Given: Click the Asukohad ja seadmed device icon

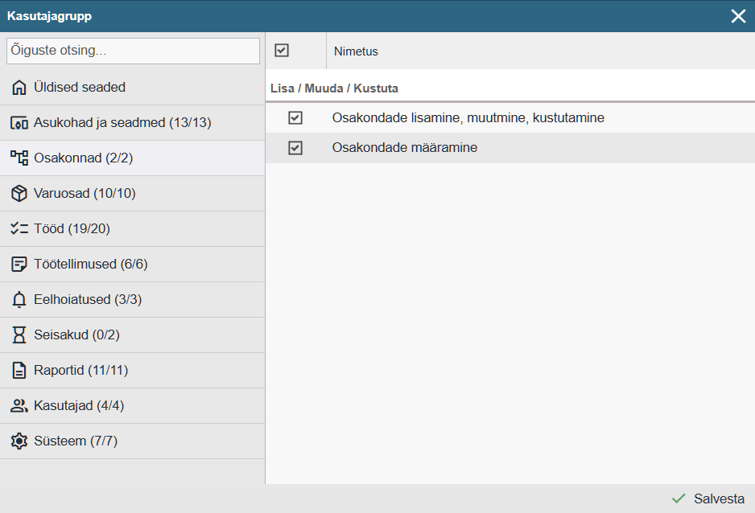Looking at the screenshot, I should point(19,123).
